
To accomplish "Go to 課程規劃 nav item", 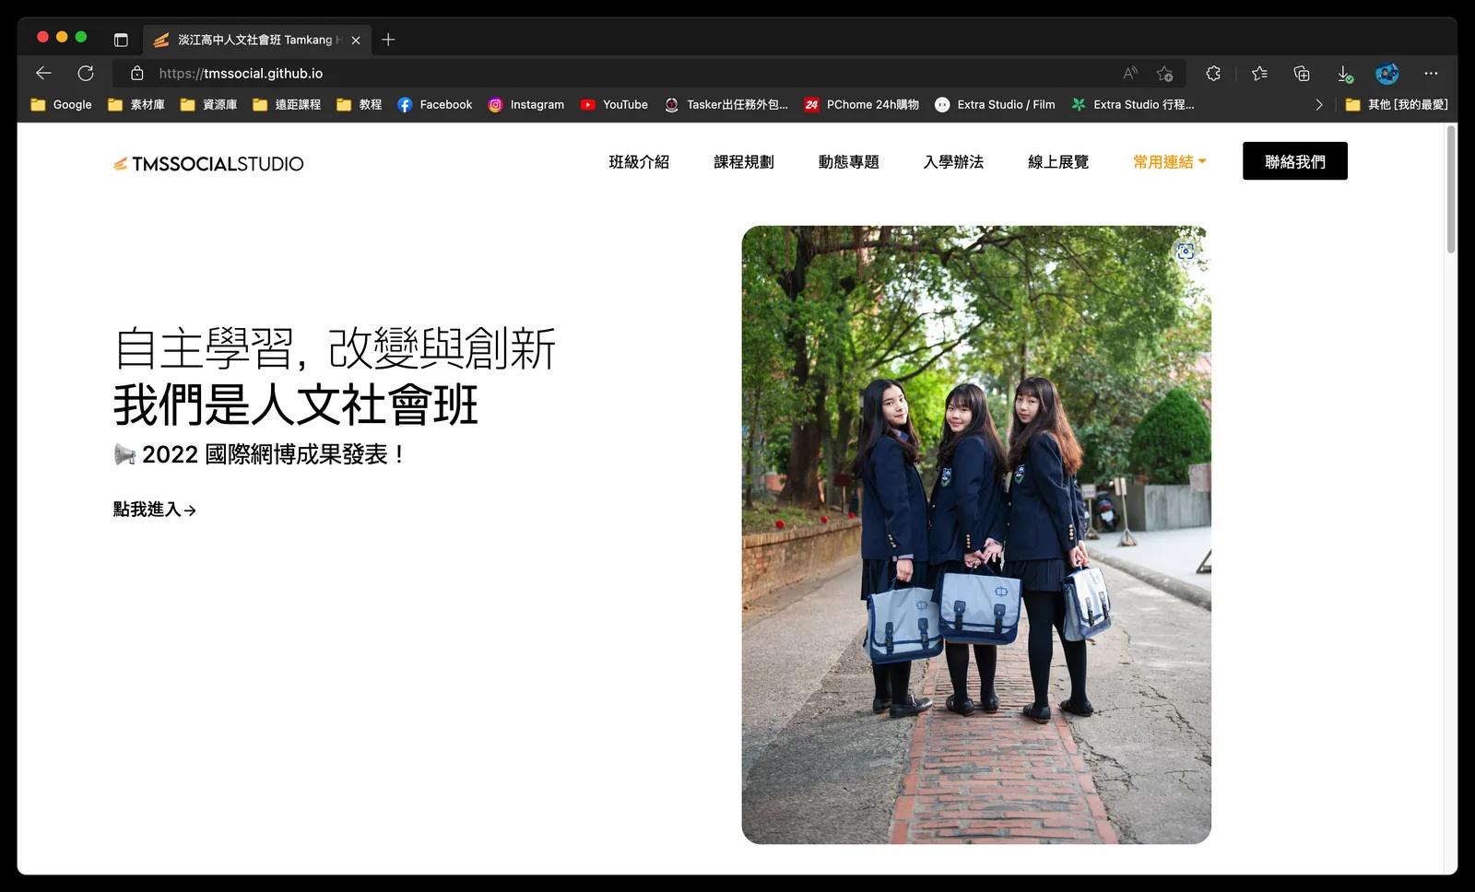I will [744, 161].
